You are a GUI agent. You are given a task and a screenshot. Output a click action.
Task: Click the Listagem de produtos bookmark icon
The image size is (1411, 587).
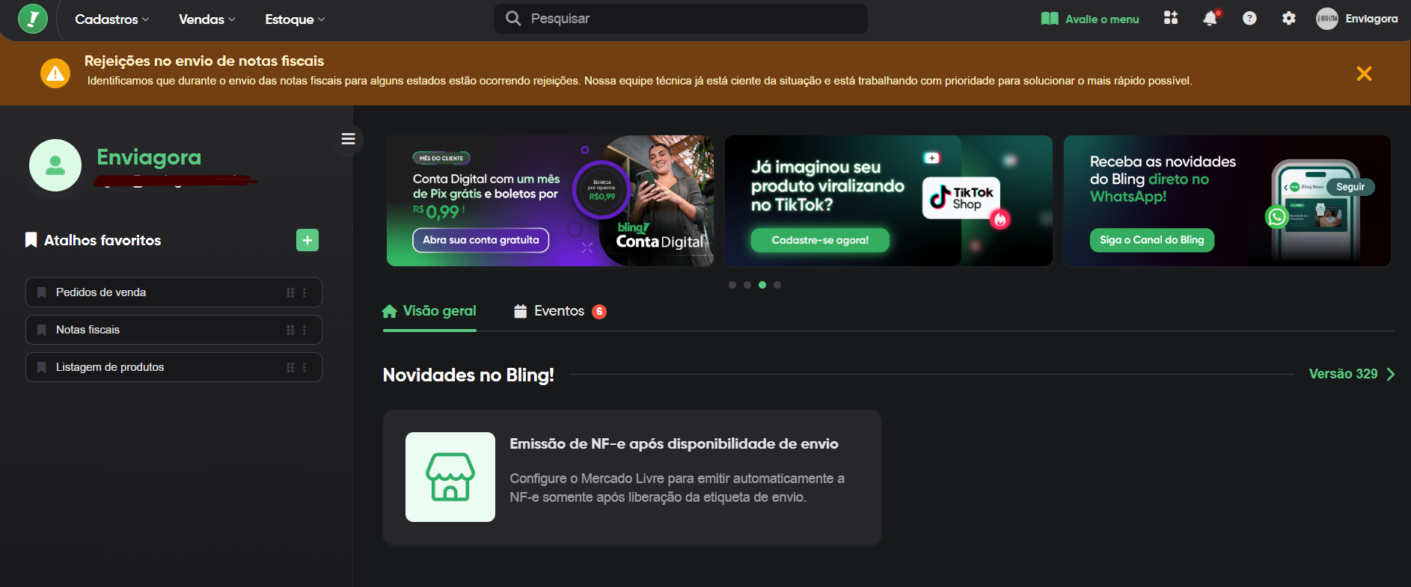(x=42, y=367)
